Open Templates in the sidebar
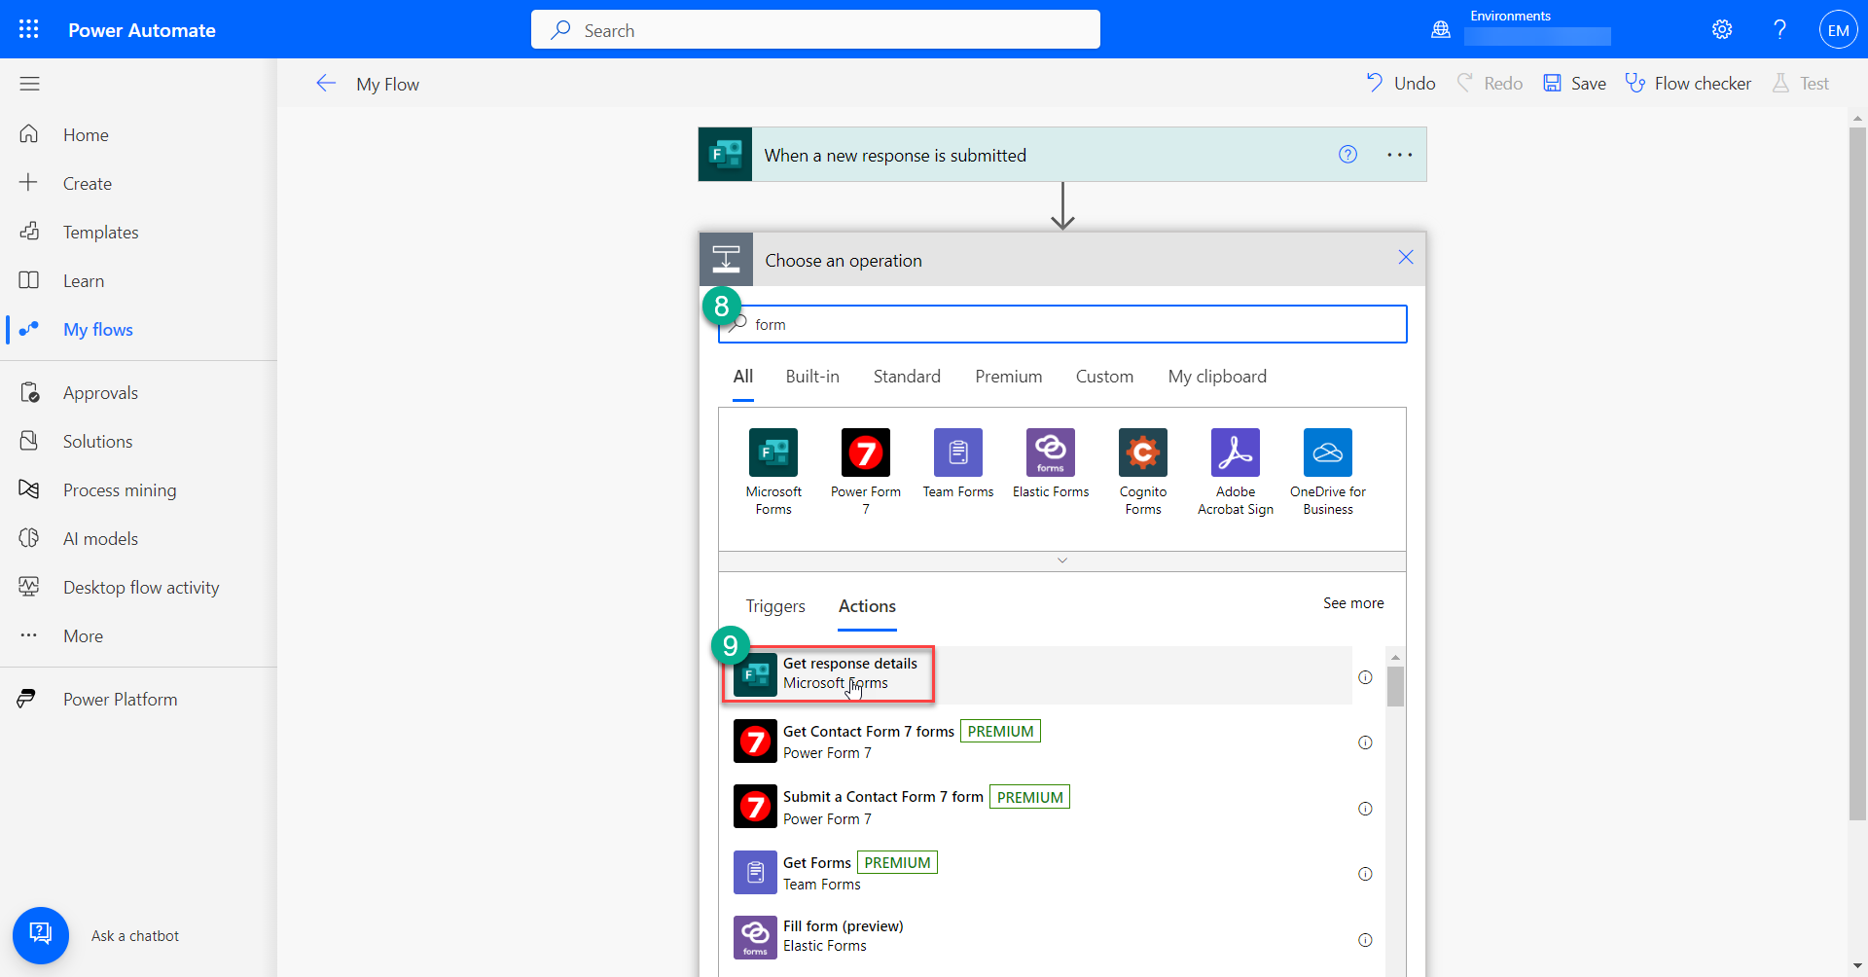 pyautogui.click(x=138, y=232)
